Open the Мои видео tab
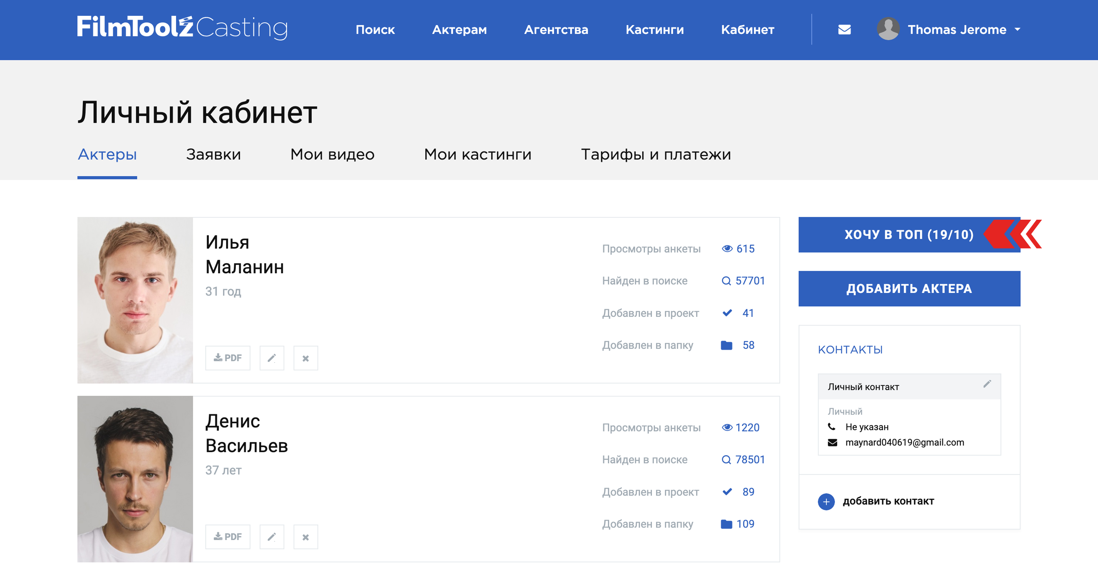 click(332, 155)
